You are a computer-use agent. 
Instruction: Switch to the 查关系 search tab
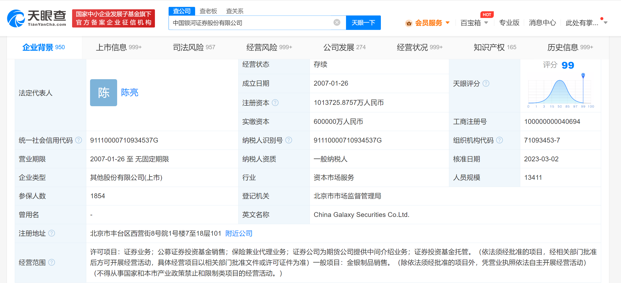pyautogui.click(x=235, y=11)
